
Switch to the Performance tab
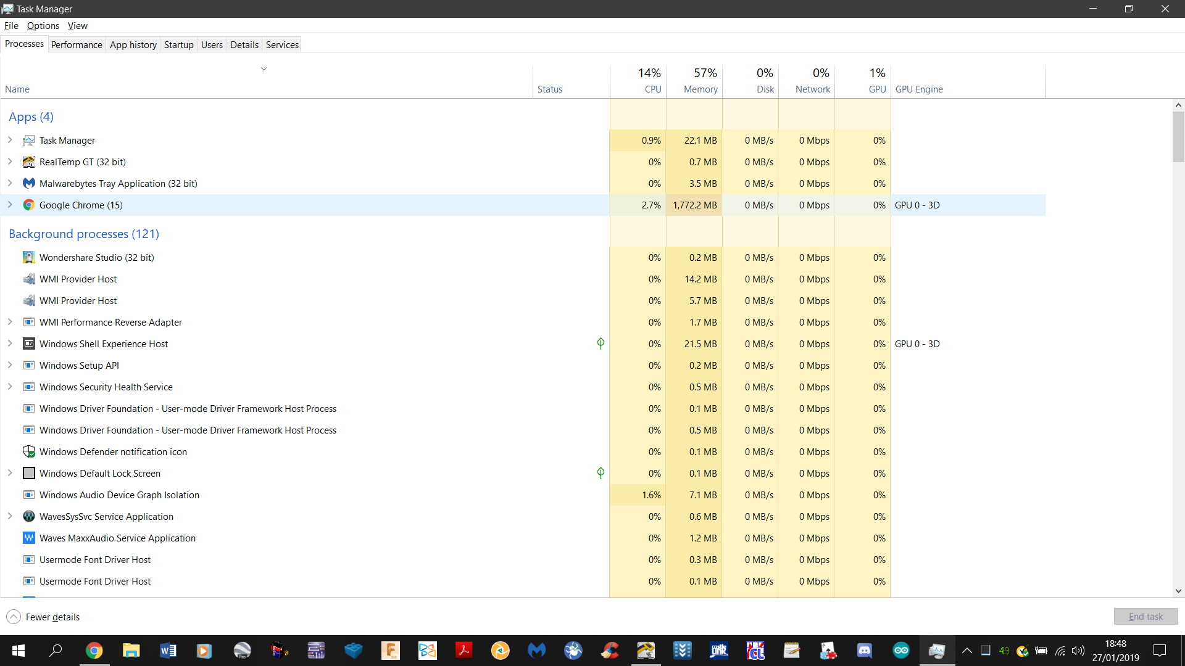click(x=77, y=45)
